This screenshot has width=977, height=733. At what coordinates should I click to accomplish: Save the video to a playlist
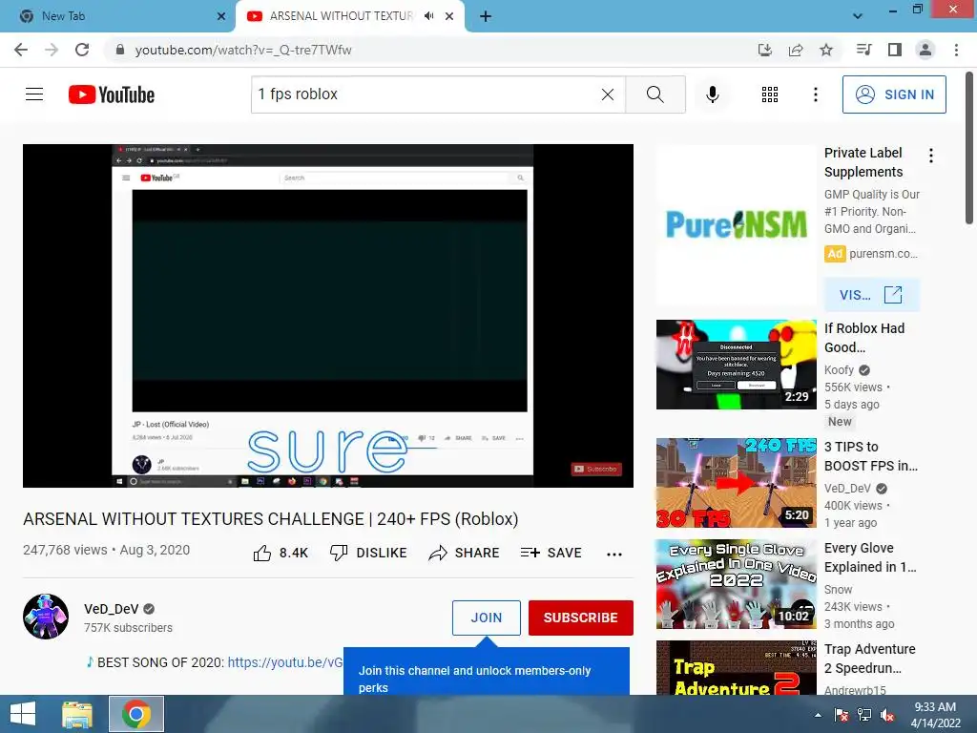coord(551,553)
